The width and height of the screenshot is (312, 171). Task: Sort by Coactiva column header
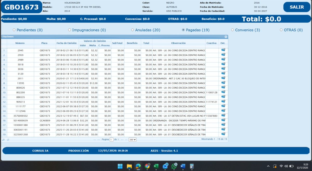[x=212, y=43]
